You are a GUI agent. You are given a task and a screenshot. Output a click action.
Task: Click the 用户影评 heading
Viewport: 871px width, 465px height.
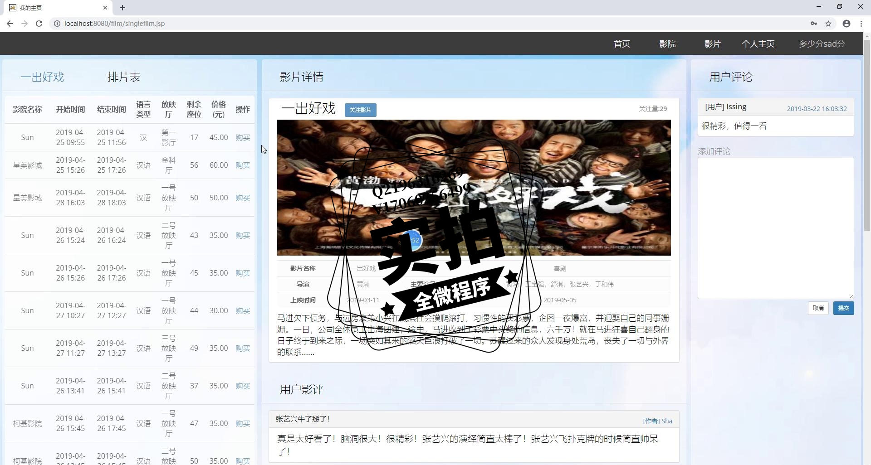pos(302,389)
